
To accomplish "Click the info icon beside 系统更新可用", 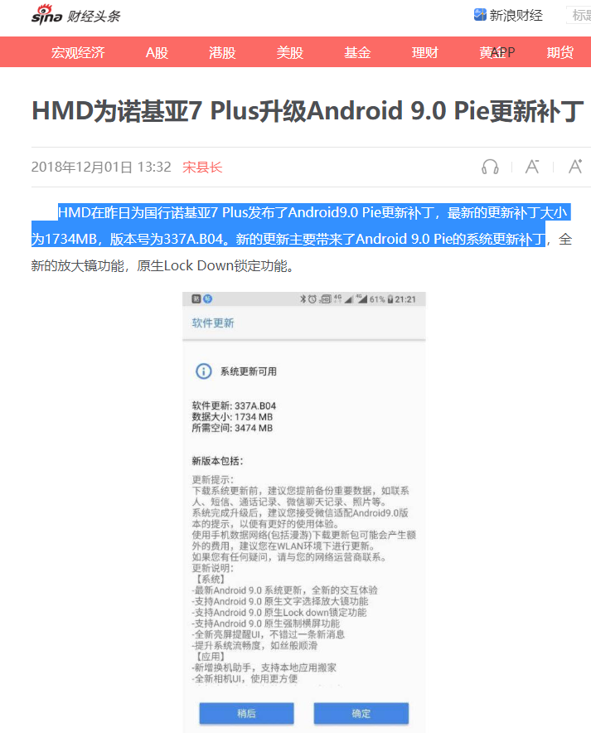I will (203, 371).
